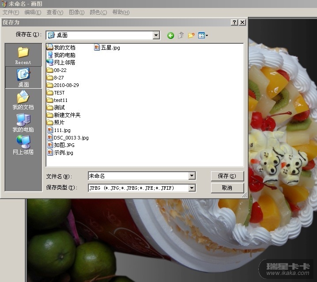Select the file 111.jpg
The height and width of the screenshot is (282, 317).
(x=59, y=130)
